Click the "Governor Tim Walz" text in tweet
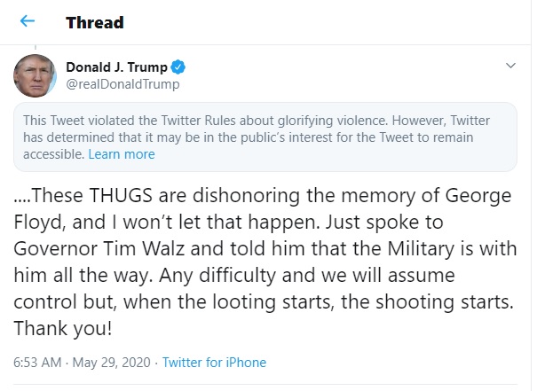537x391 pixels. click(99, 248)
